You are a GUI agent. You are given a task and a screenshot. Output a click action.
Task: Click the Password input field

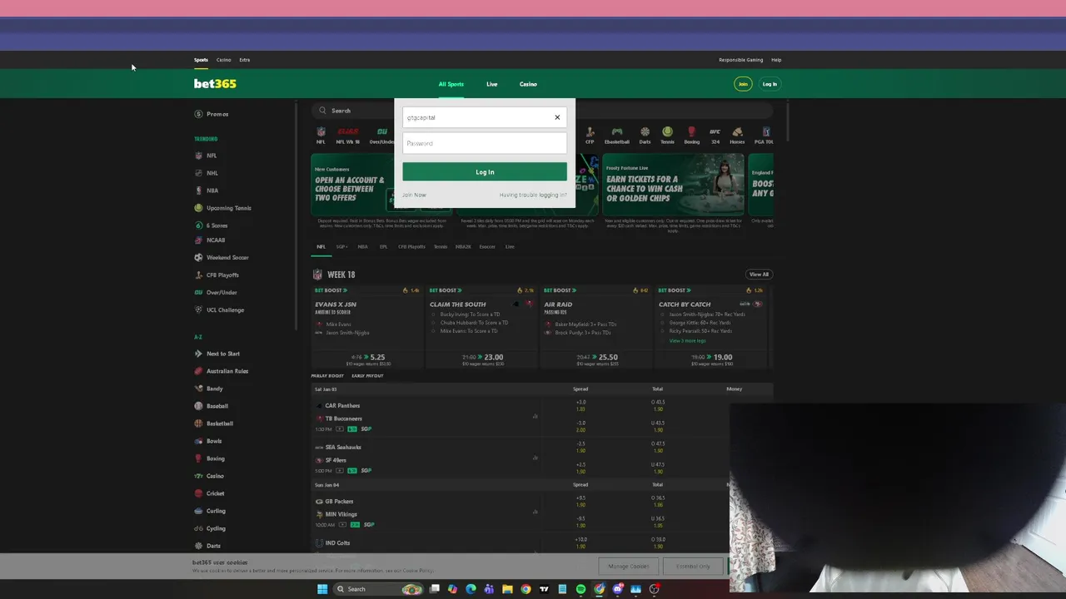tap(485, 143)
